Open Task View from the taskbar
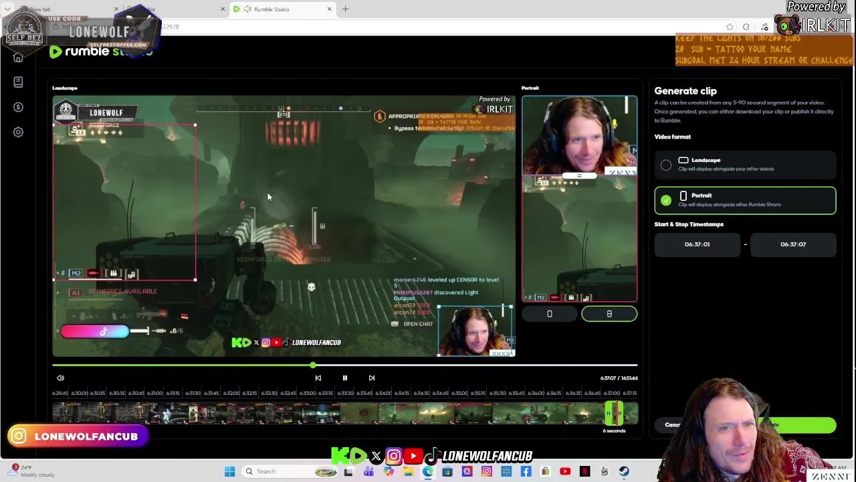 (348, 472)
